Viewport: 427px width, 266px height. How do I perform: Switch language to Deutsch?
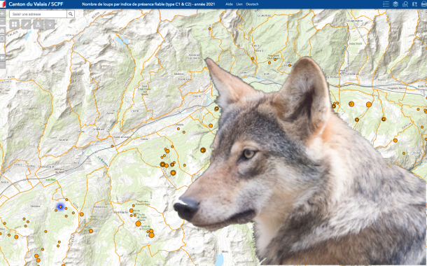[252, 4]
